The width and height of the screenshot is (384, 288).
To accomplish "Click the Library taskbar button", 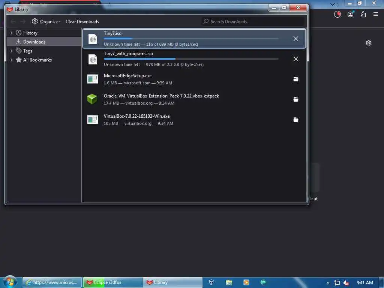I will click(x=172, y=282).
